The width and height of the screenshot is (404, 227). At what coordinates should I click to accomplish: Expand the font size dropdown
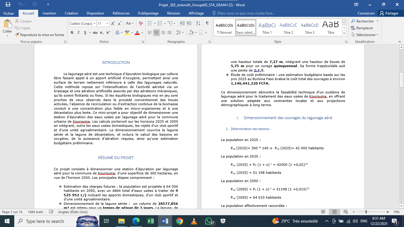tap(107, 24)
